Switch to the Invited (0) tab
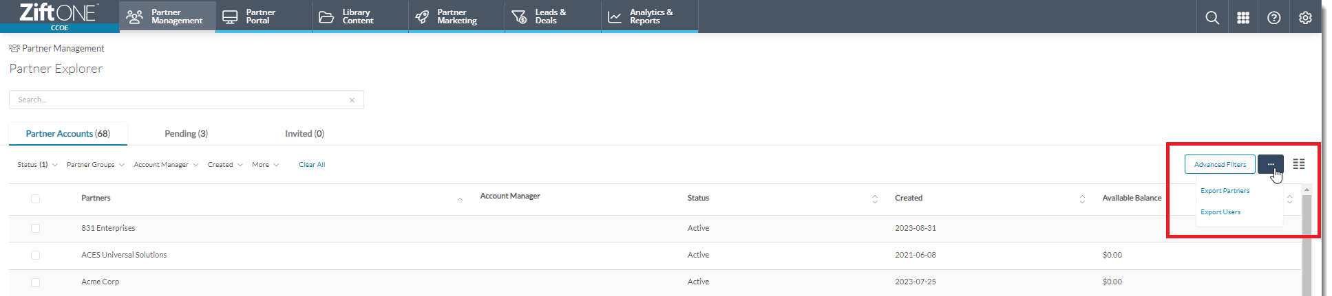 304,134
